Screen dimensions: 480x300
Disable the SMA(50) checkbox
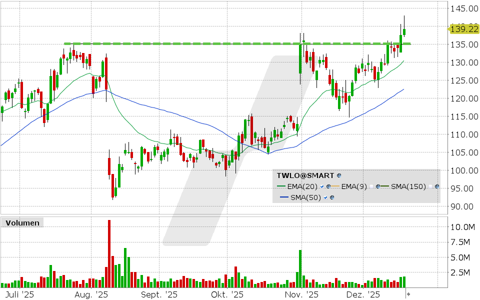pyautogui.click(x=325, y=196)
